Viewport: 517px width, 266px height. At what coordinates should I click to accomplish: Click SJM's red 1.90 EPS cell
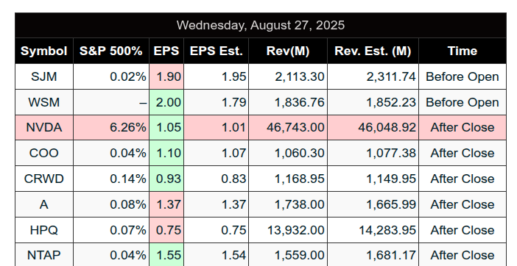coord(166,76)
